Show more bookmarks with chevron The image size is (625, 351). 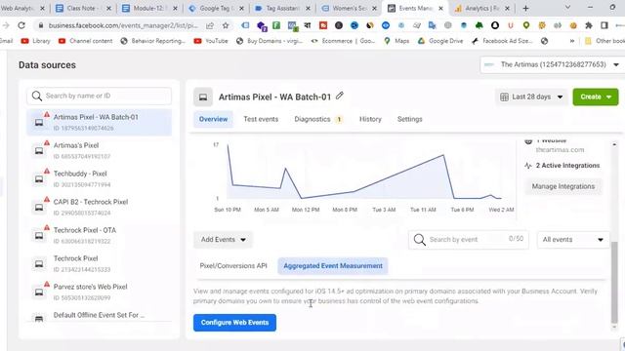[572, 41]
